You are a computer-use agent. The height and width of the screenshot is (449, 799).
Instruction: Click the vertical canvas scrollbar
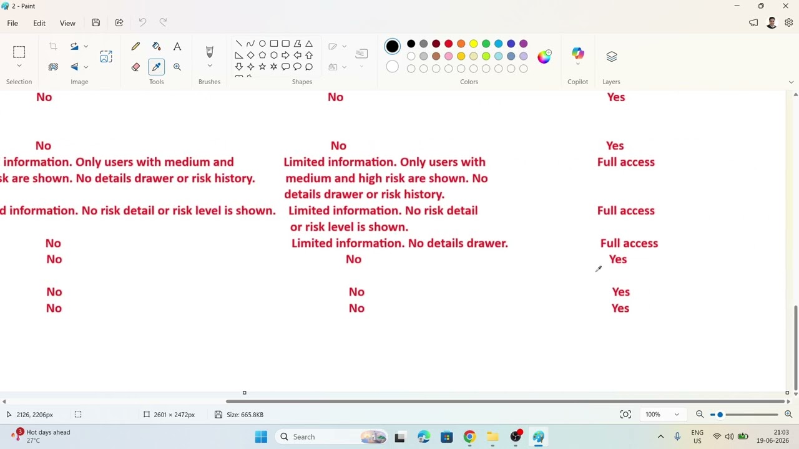[795, 348]
